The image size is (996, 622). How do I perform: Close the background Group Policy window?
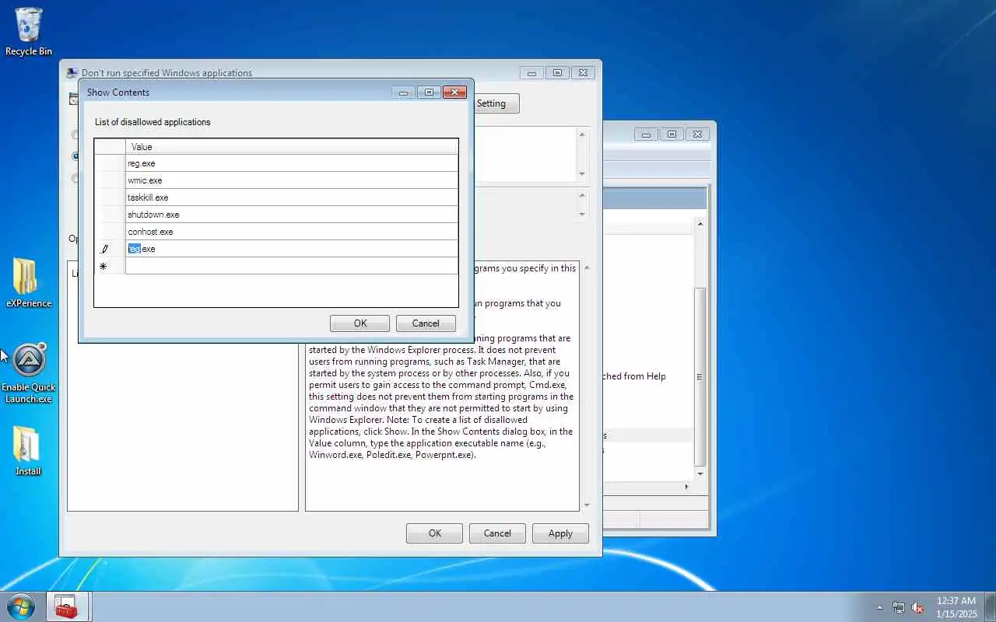point(698,135)
